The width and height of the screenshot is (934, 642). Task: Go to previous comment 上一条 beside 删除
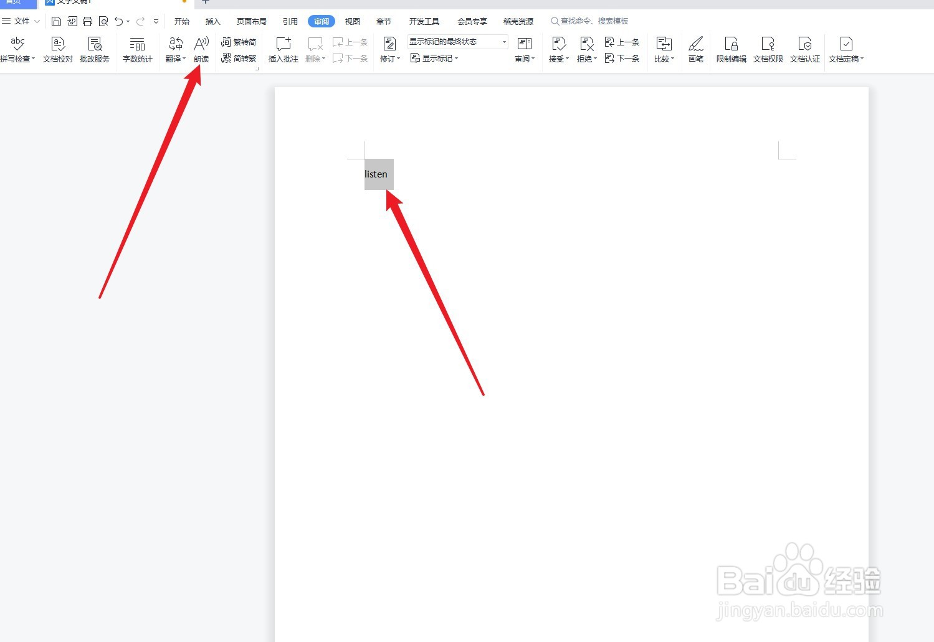pyautogui.click(x=350, y=42)
